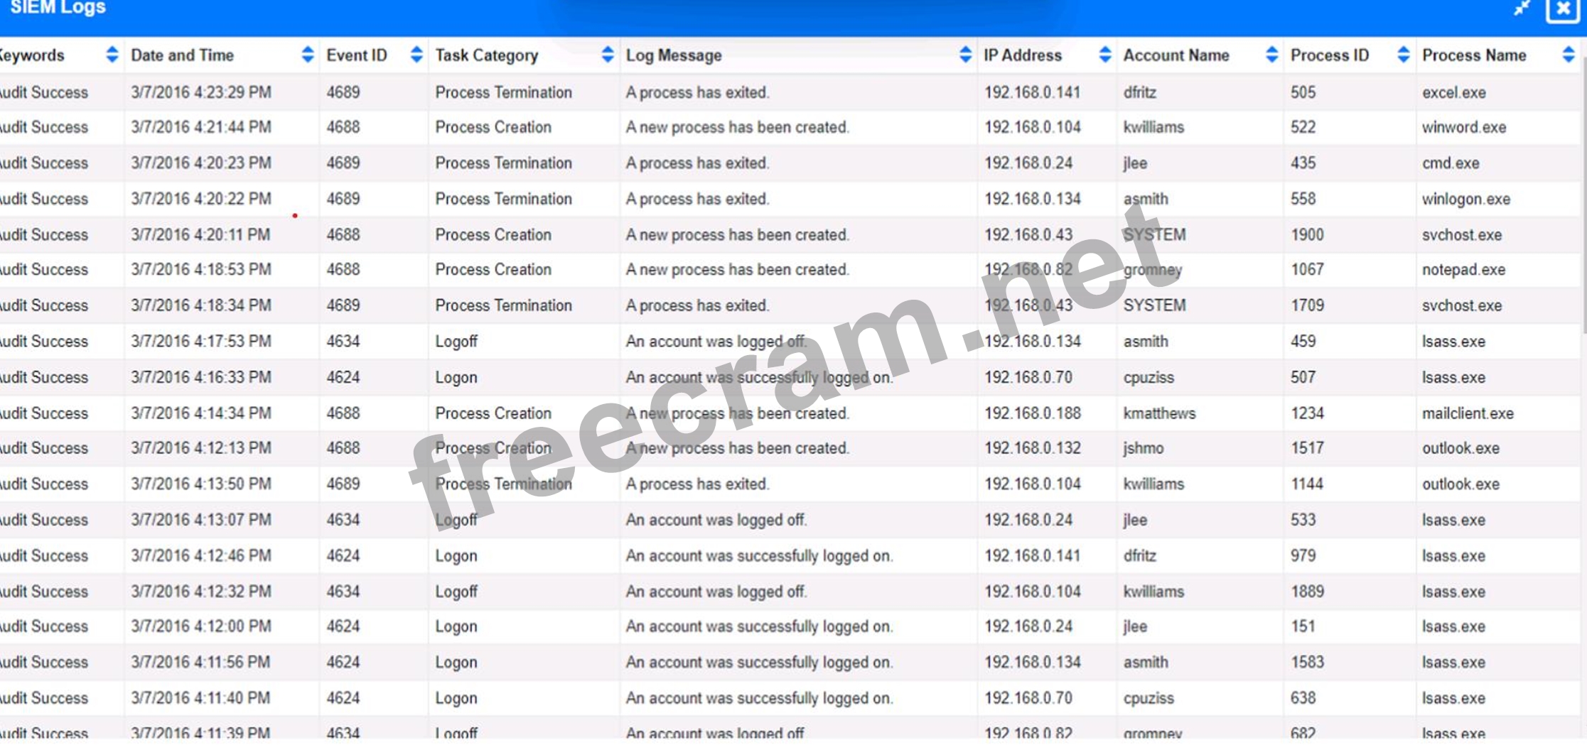1587x745 pixels.
Task: Sort logs by Date and Time arrows
Action: [307, 55]
